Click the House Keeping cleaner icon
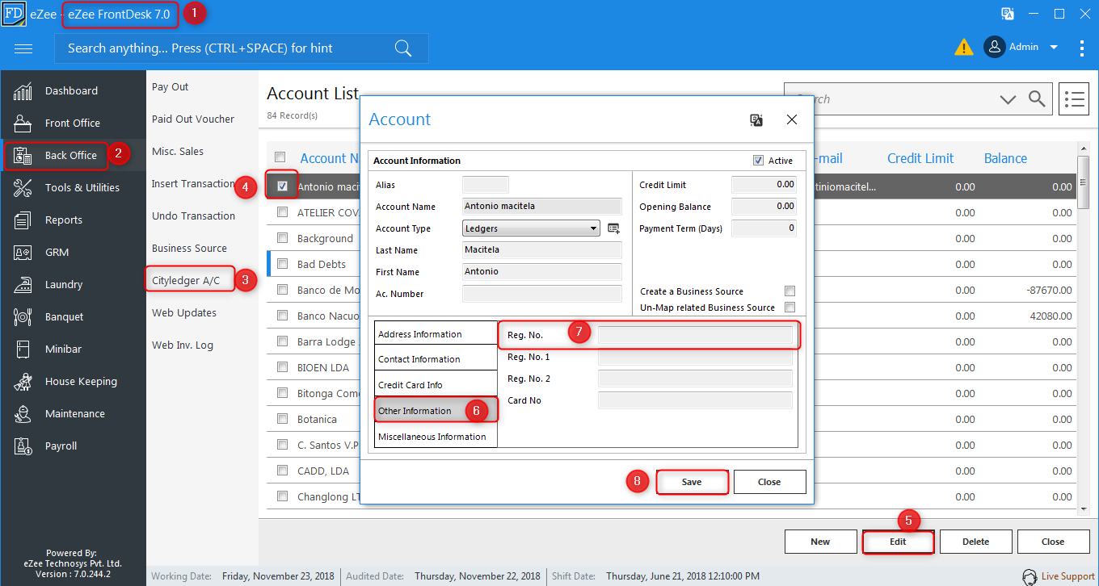Image resolution: width=1099 pixels, height=586 pixels. point(23,382)
